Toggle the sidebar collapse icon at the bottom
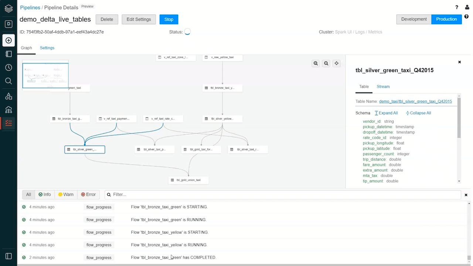 coord(8,256)
